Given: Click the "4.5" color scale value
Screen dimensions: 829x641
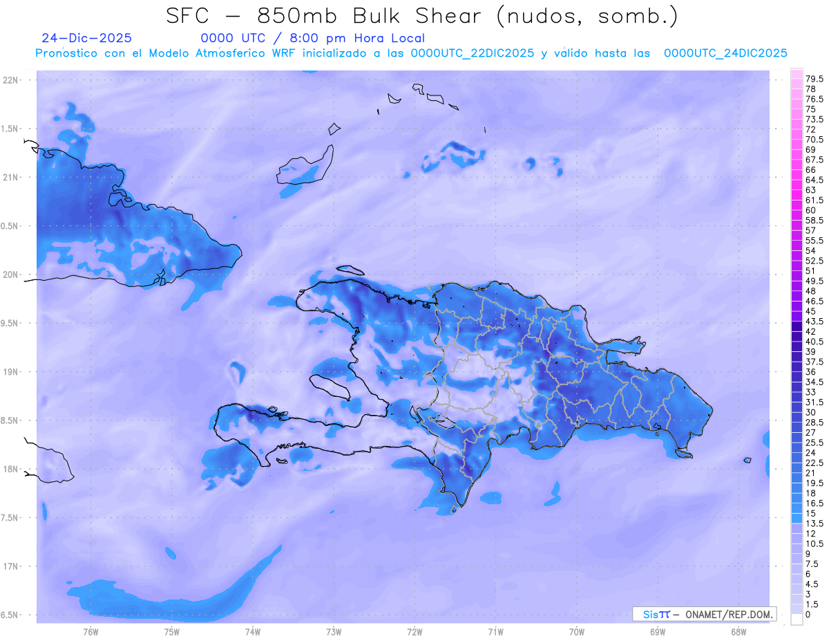Looking at the screenshot, I should [x=812, y=584].
